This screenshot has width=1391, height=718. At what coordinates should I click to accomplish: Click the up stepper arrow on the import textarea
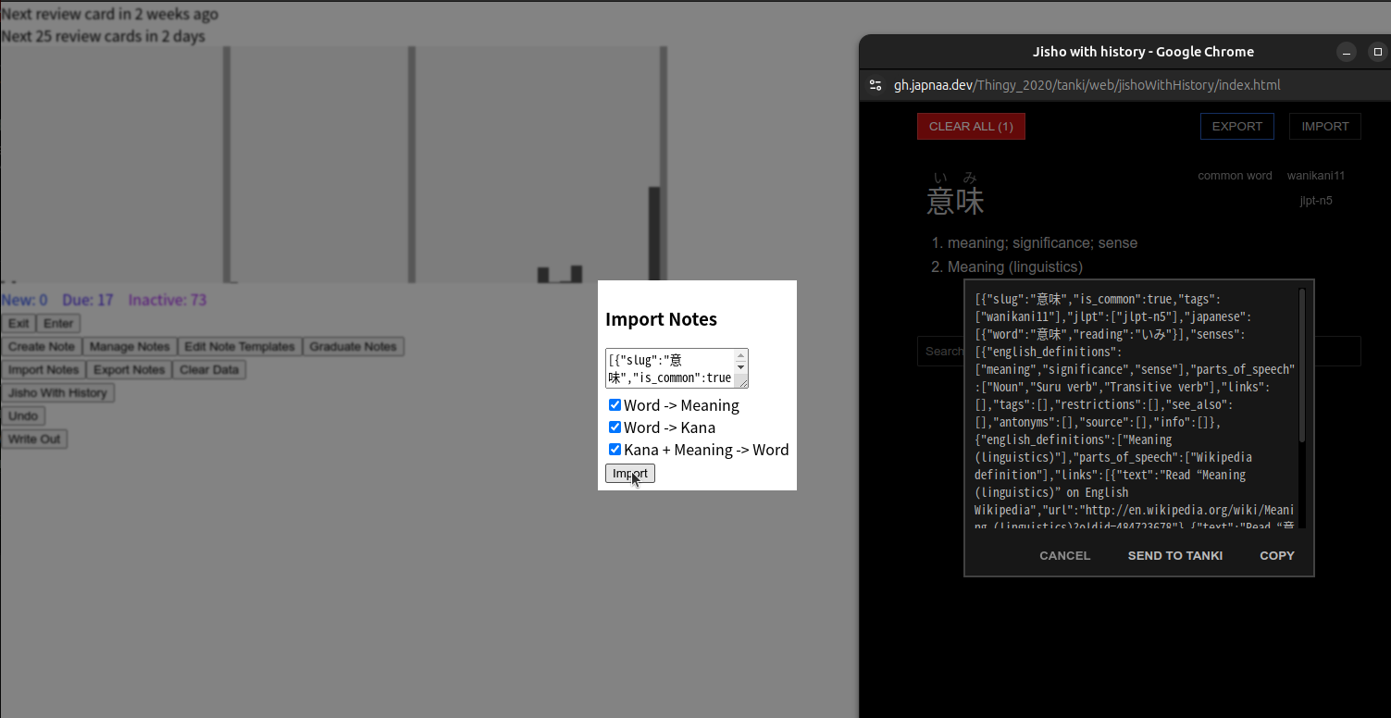tap(740, 357)
